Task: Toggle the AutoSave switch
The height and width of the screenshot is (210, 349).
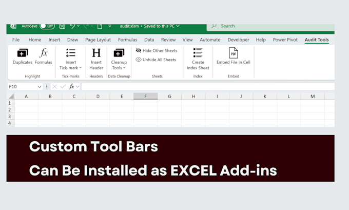Action: (47, 26)
